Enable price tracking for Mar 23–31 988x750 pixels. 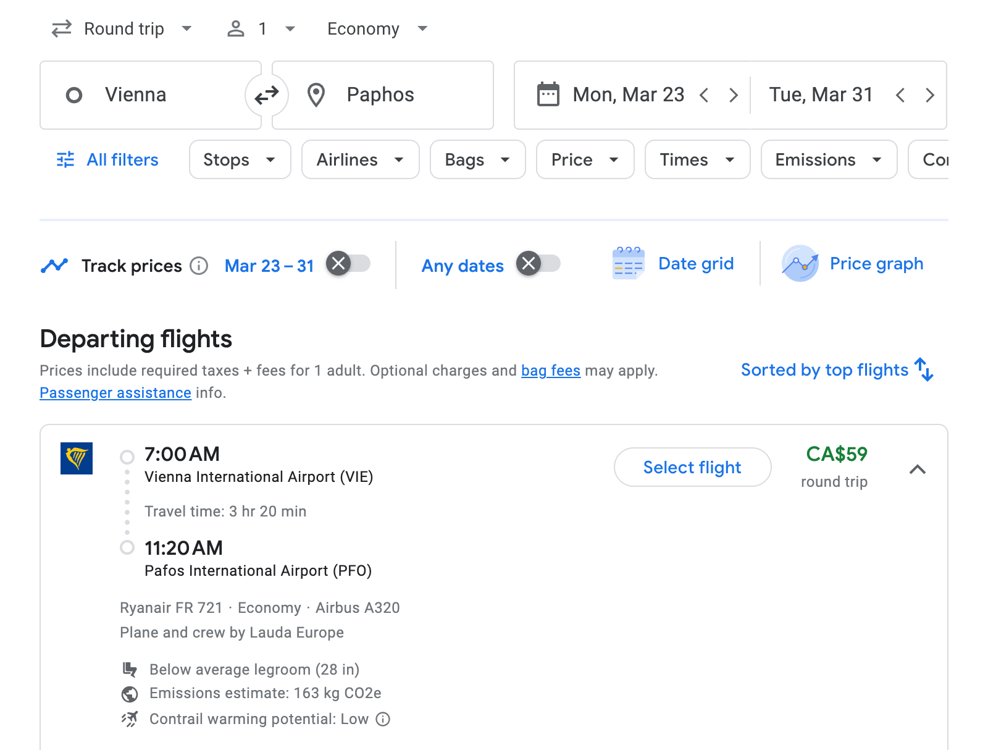pos(356,263)
